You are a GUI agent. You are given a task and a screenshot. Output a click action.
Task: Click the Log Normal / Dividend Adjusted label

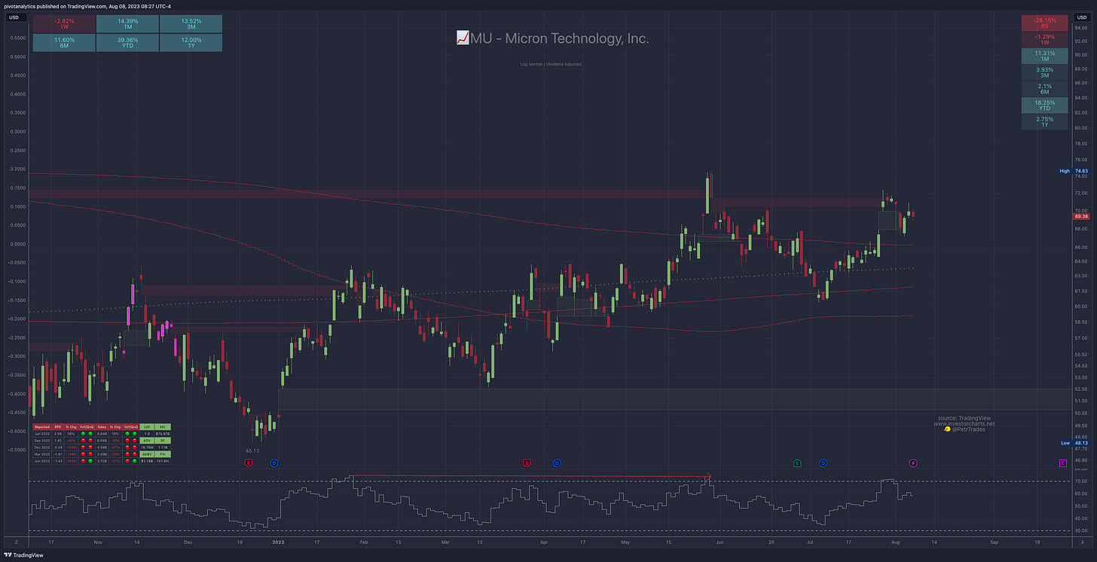pos(550,64)
